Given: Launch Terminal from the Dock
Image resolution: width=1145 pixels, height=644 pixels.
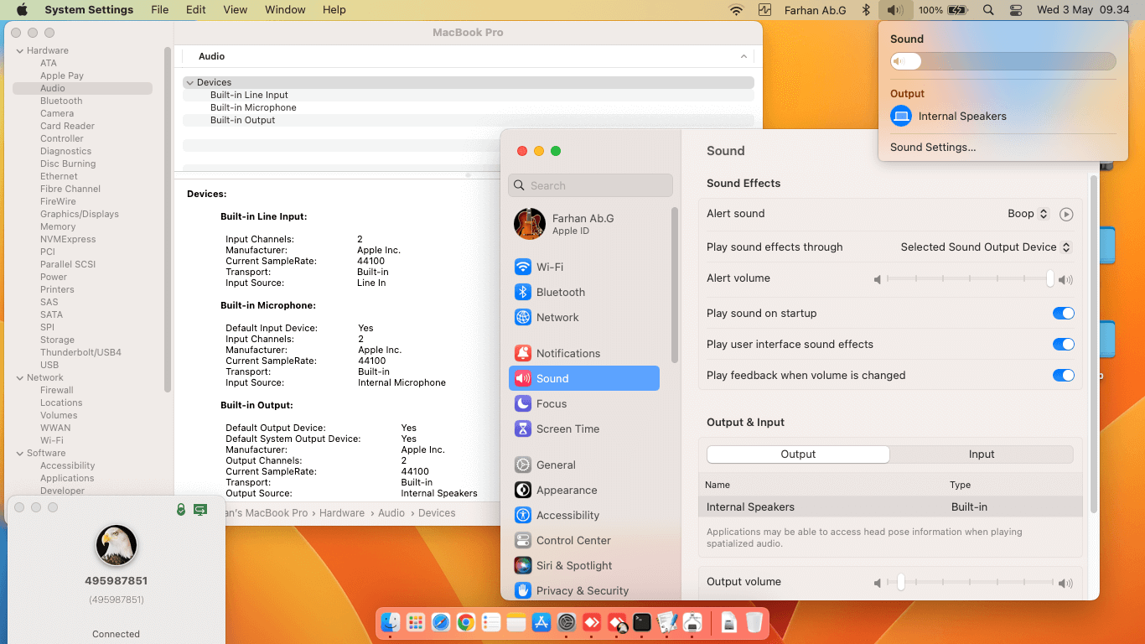Looking at the screenshot, I should 642,622.
